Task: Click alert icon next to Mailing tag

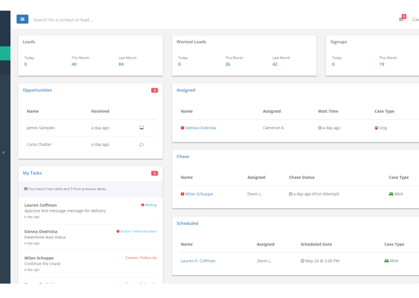Action: point(142,205)
